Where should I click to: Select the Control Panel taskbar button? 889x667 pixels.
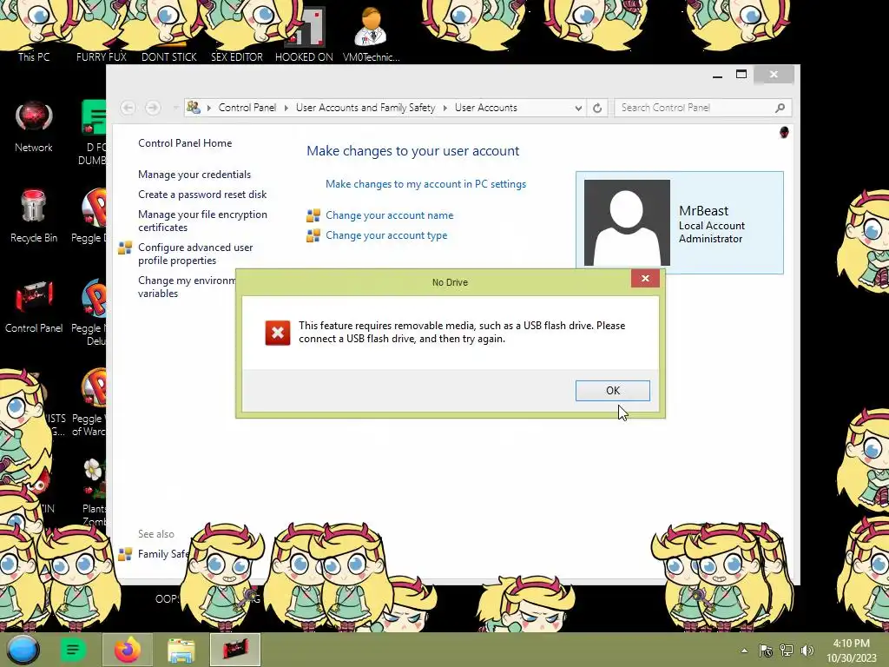235,650
